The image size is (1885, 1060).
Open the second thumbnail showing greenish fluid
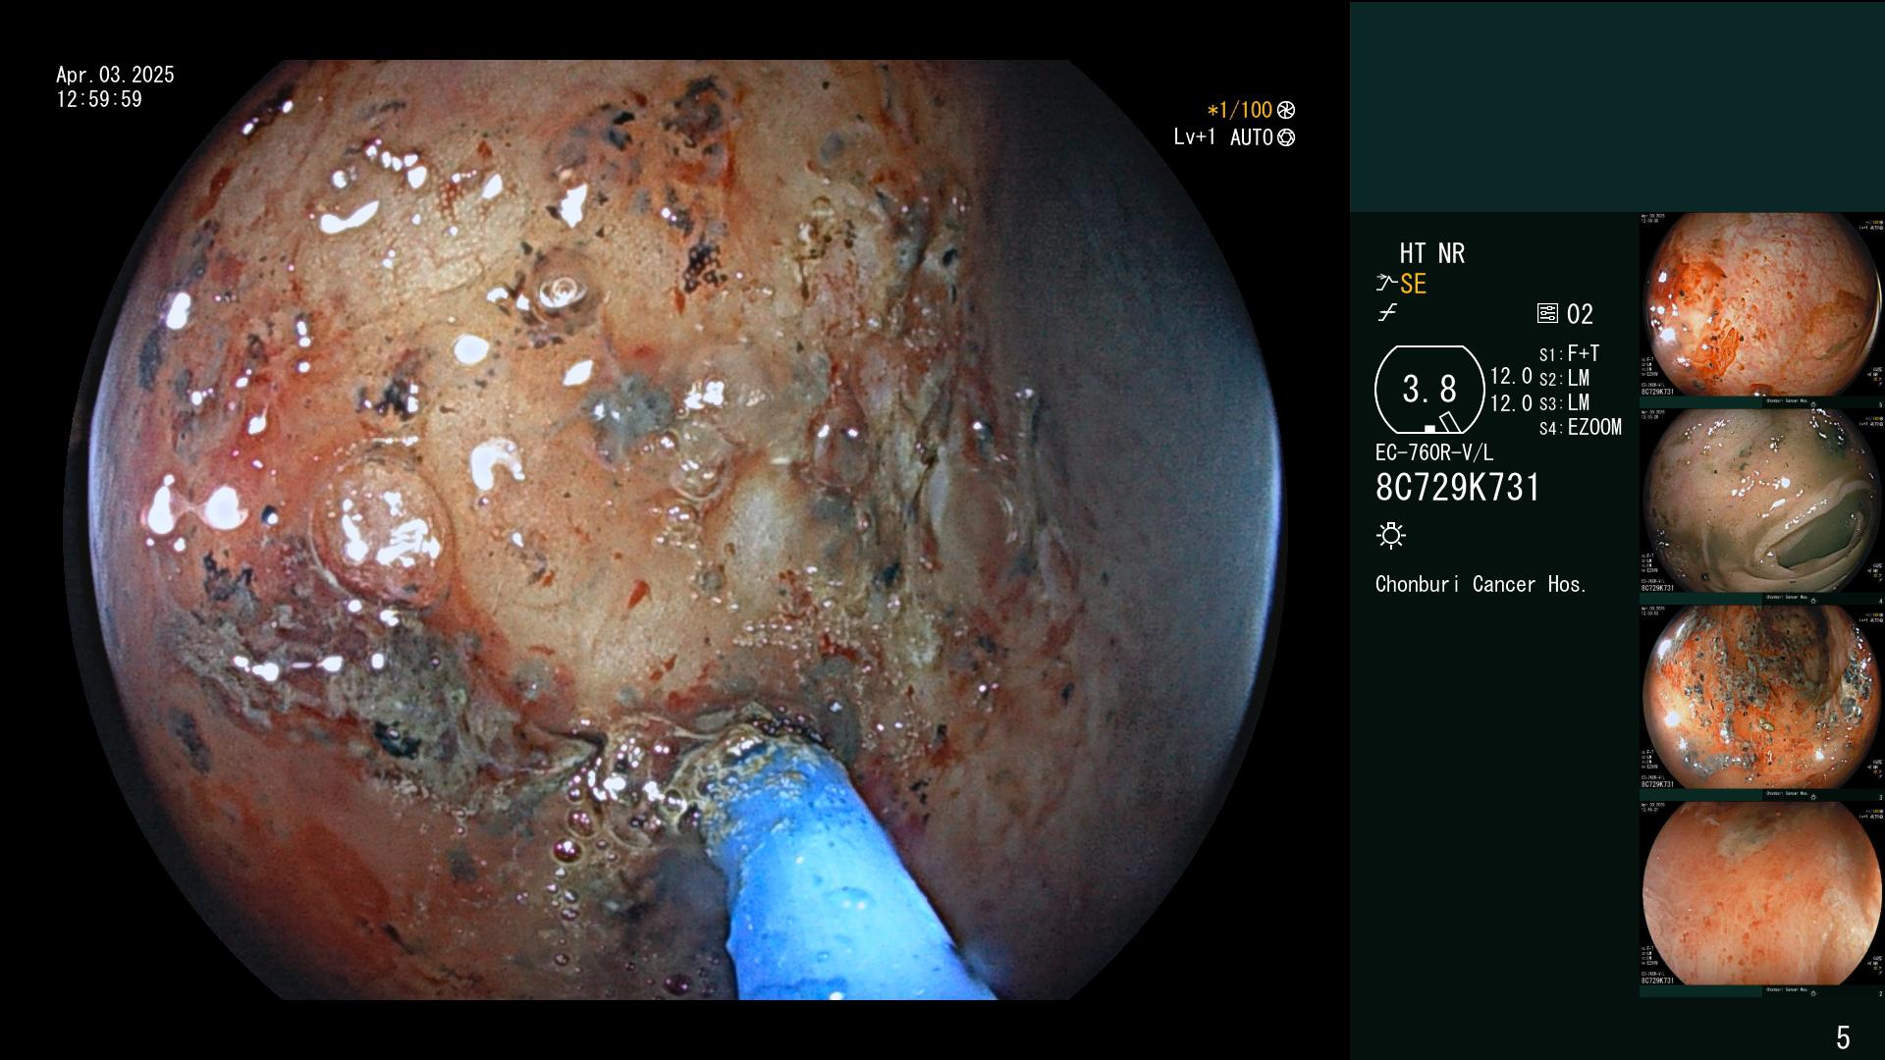point(1761,502)
